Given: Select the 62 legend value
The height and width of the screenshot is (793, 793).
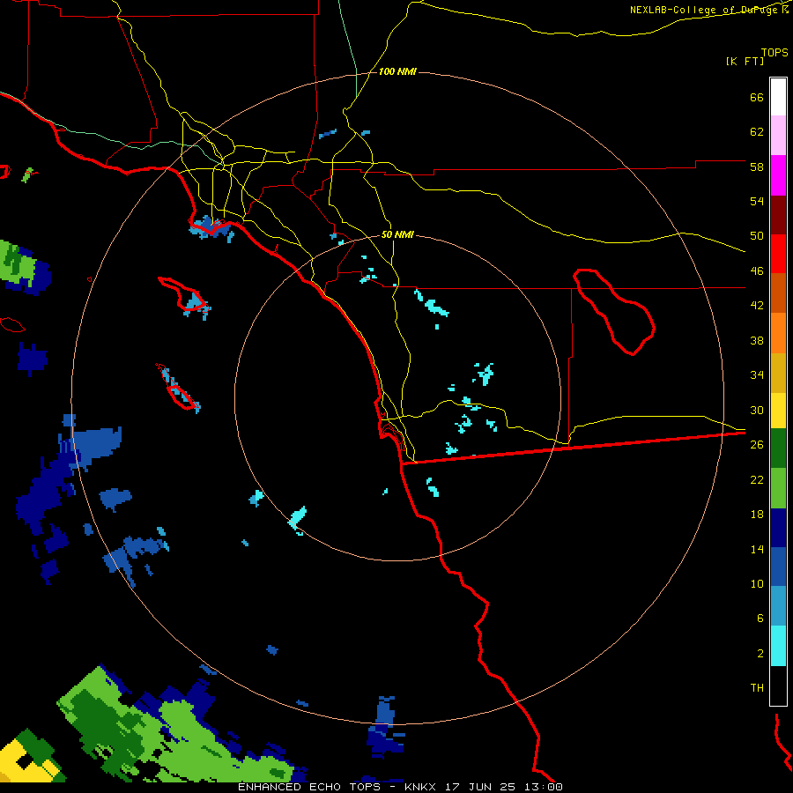Looking at the screenshot, I should coord(757,132).
